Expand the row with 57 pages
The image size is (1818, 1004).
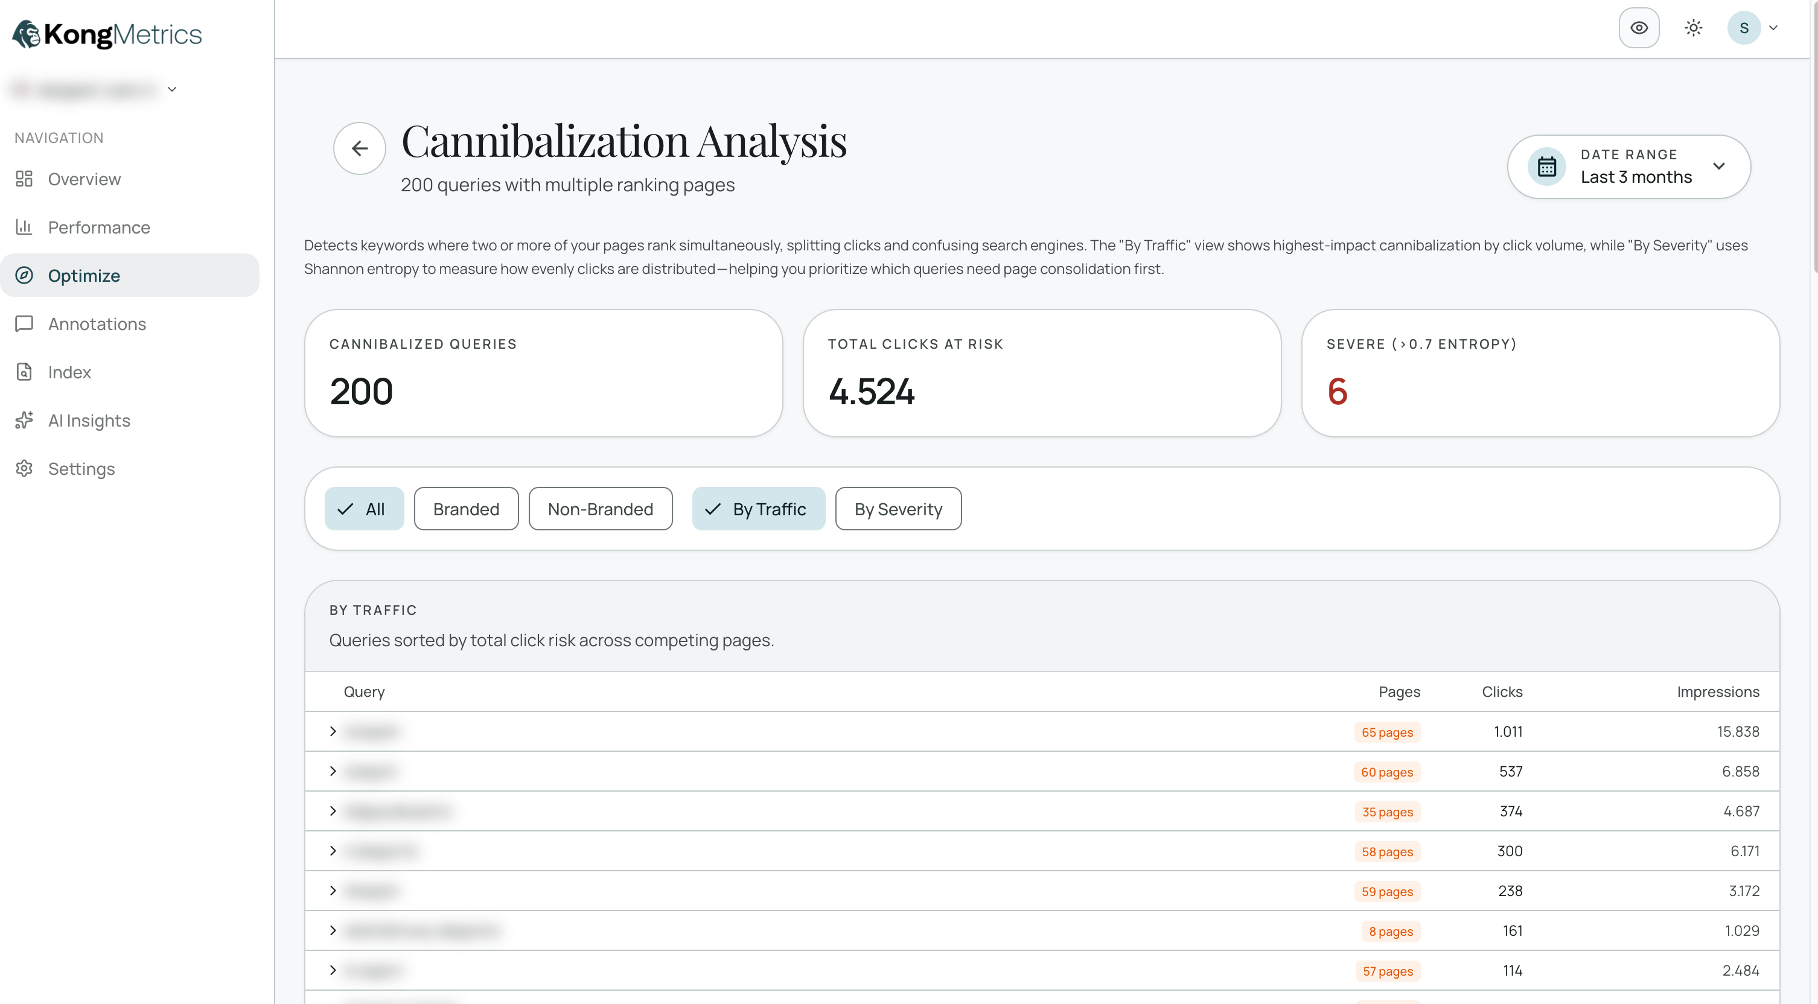click(333, 971)
